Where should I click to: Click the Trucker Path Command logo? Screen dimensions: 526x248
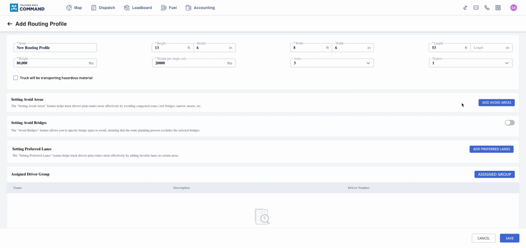27,8
